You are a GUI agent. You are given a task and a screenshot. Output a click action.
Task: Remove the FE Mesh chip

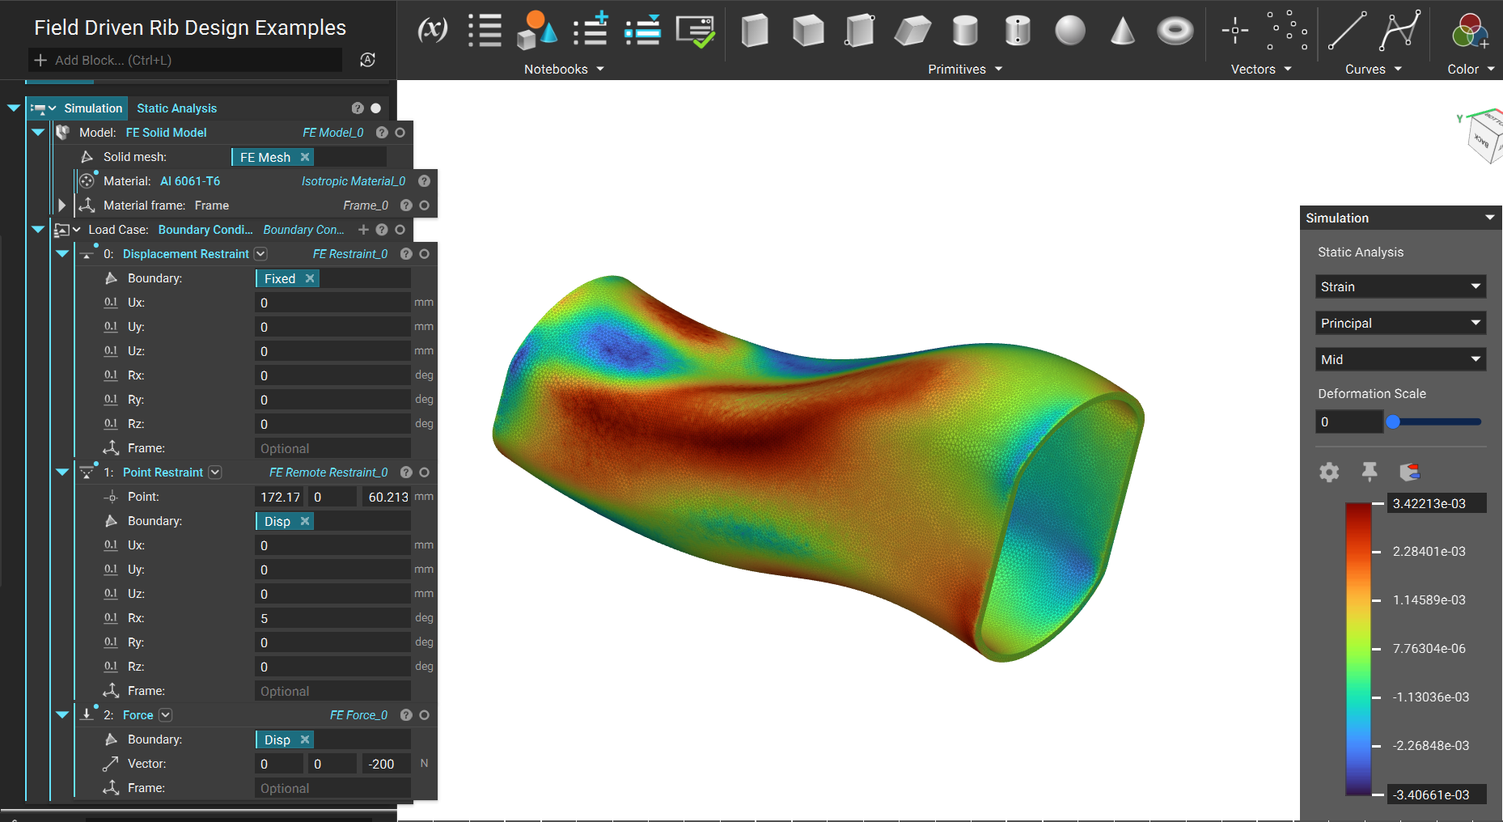point(305,157)
